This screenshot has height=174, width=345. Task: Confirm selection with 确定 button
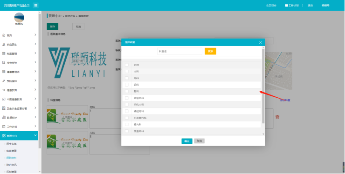coord(187,141)
